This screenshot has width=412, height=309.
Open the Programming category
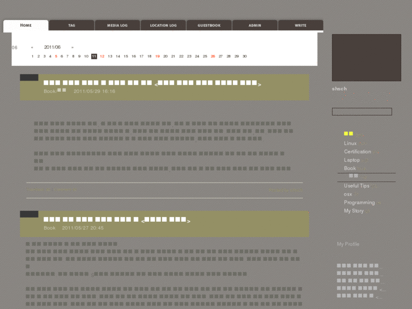click(359, 202)
